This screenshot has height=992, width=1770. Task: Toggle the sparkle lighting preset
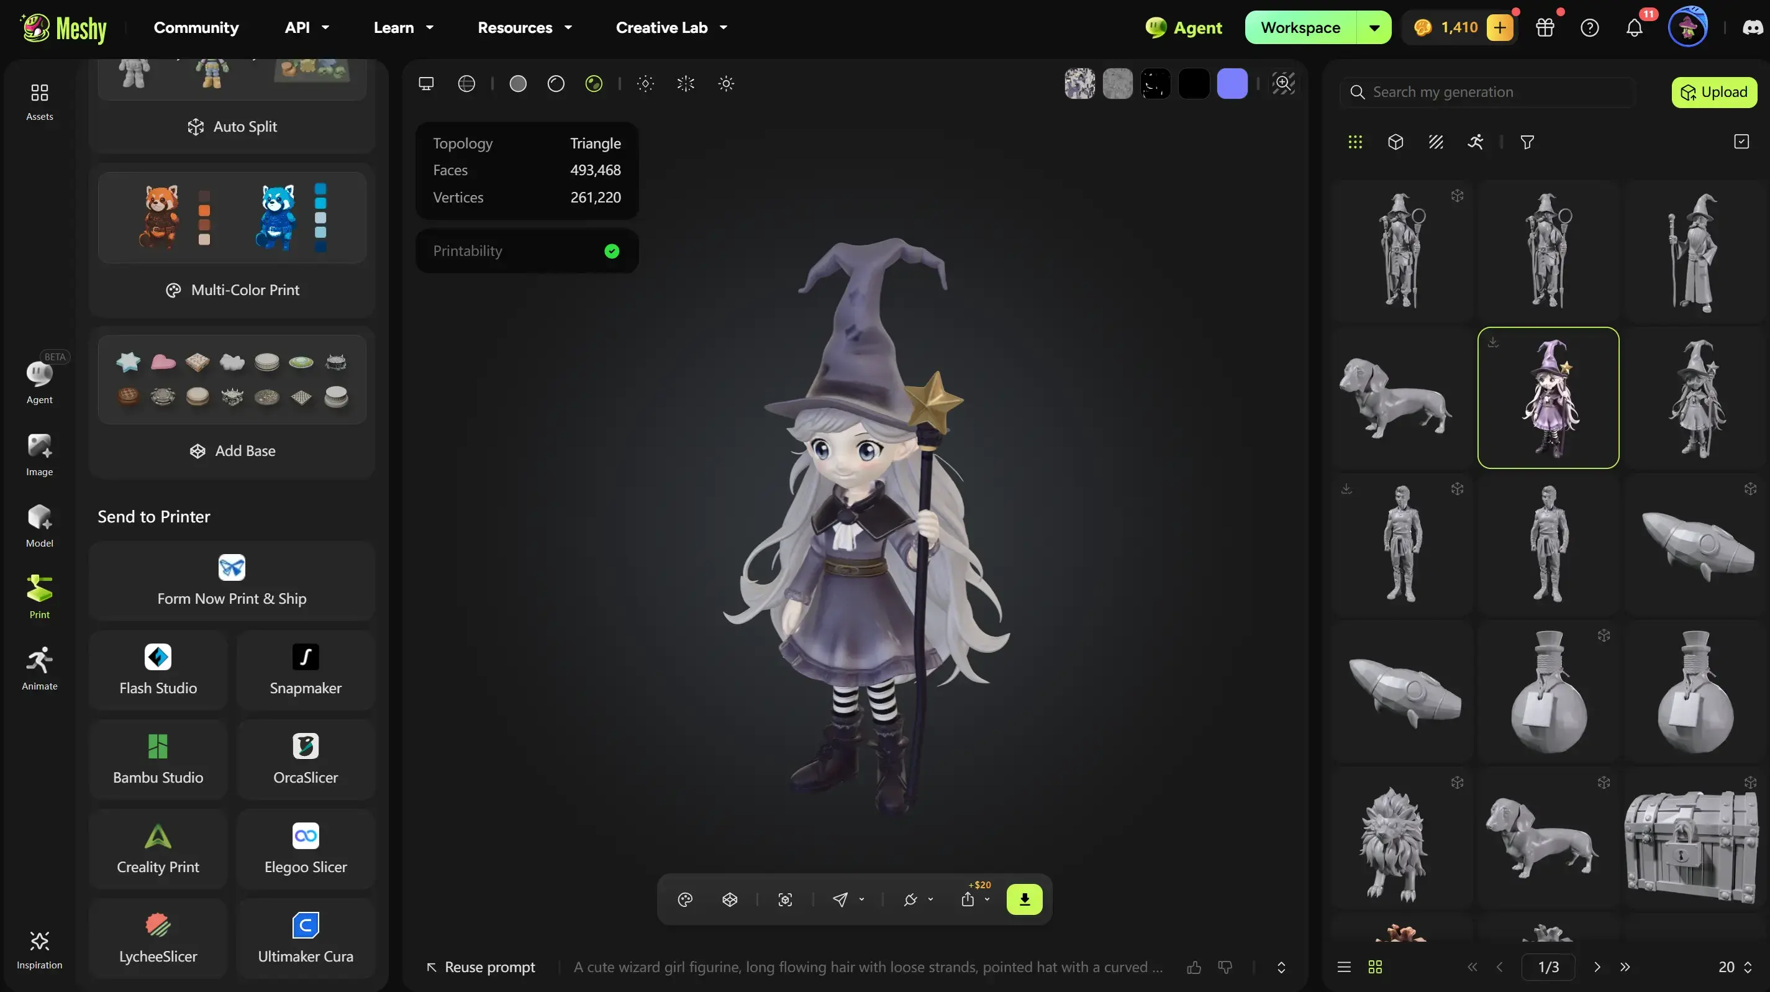click(x=686, y=84)
